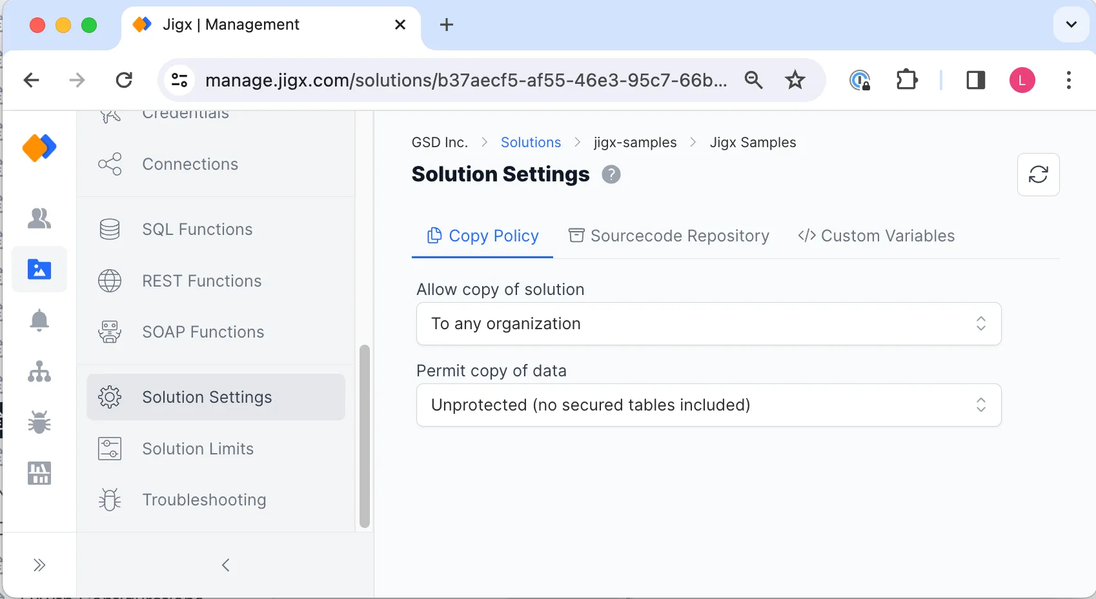
Task: Click the address bar URL field
Action: 466,80
